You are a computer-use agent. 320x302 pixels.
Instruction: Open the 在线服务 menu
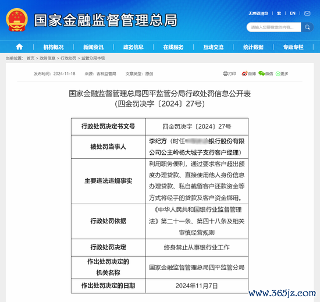[173, 47]
